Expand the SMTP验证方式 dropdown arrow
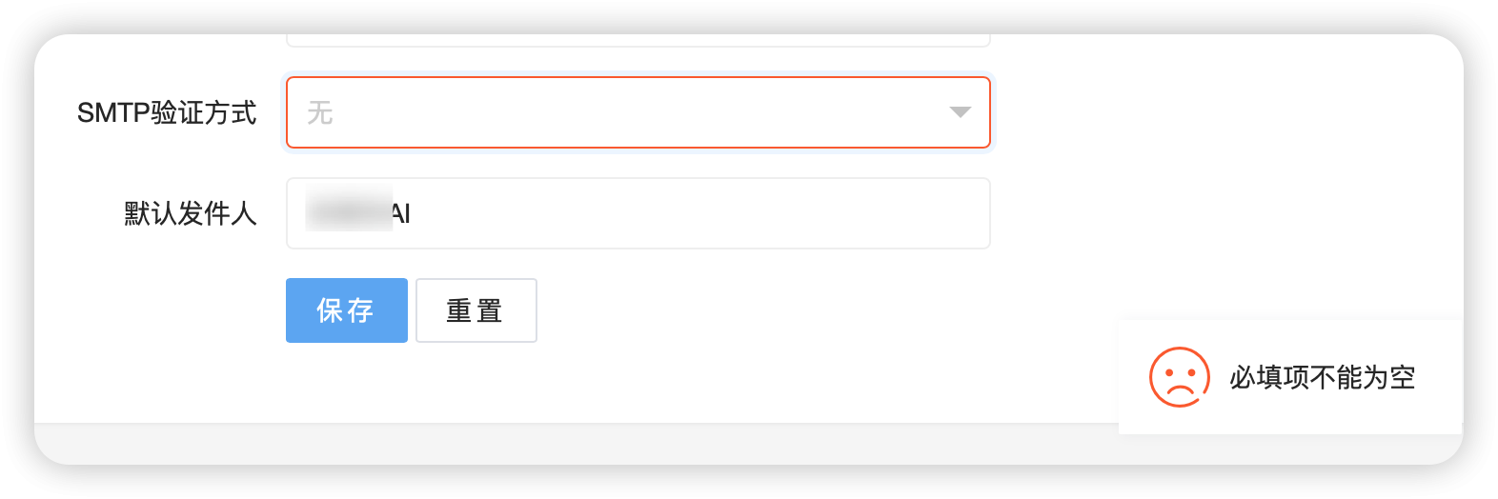This screenshot has height=499, width=1498. 961,112
